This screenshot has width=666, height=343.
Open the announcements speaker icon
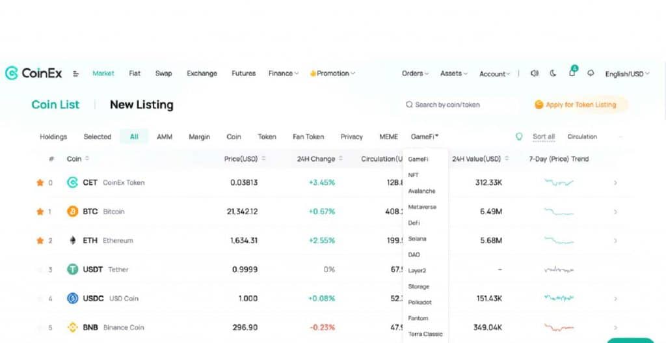[x=535, y=73]
